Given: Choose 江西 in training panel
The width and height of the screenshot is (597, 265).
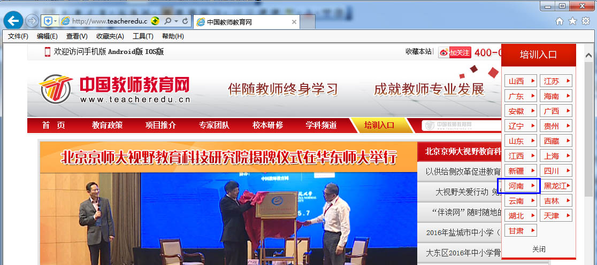Looking at the screenshot, I should click(x=521, y=156).
